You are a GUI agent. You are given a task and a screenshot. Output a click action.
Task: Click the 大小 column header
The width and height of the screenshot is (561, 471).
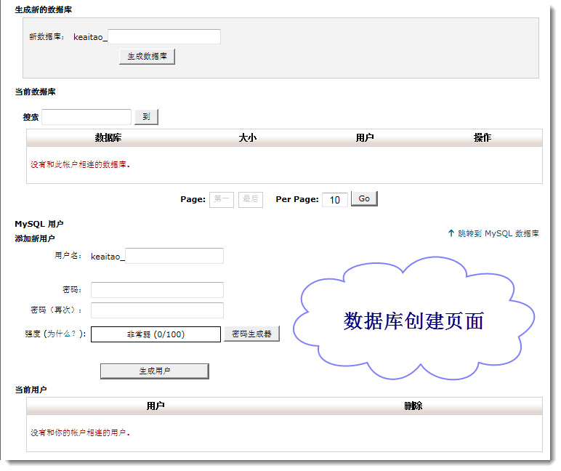pyautogui.click(x=247, y=137)
